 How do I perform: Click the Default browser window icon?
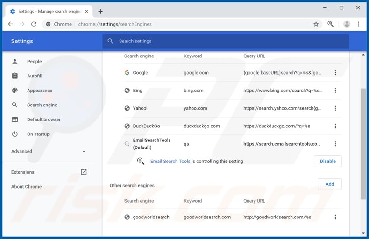point(15,119)
